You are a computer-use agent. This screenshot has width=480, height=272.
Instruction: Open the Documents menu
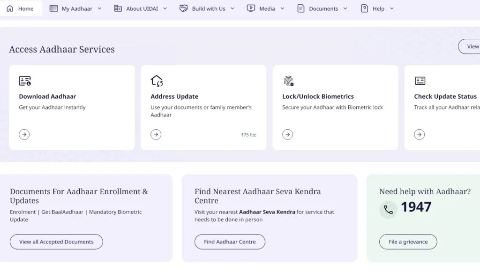pyautogui.click(x=322, y=8)
